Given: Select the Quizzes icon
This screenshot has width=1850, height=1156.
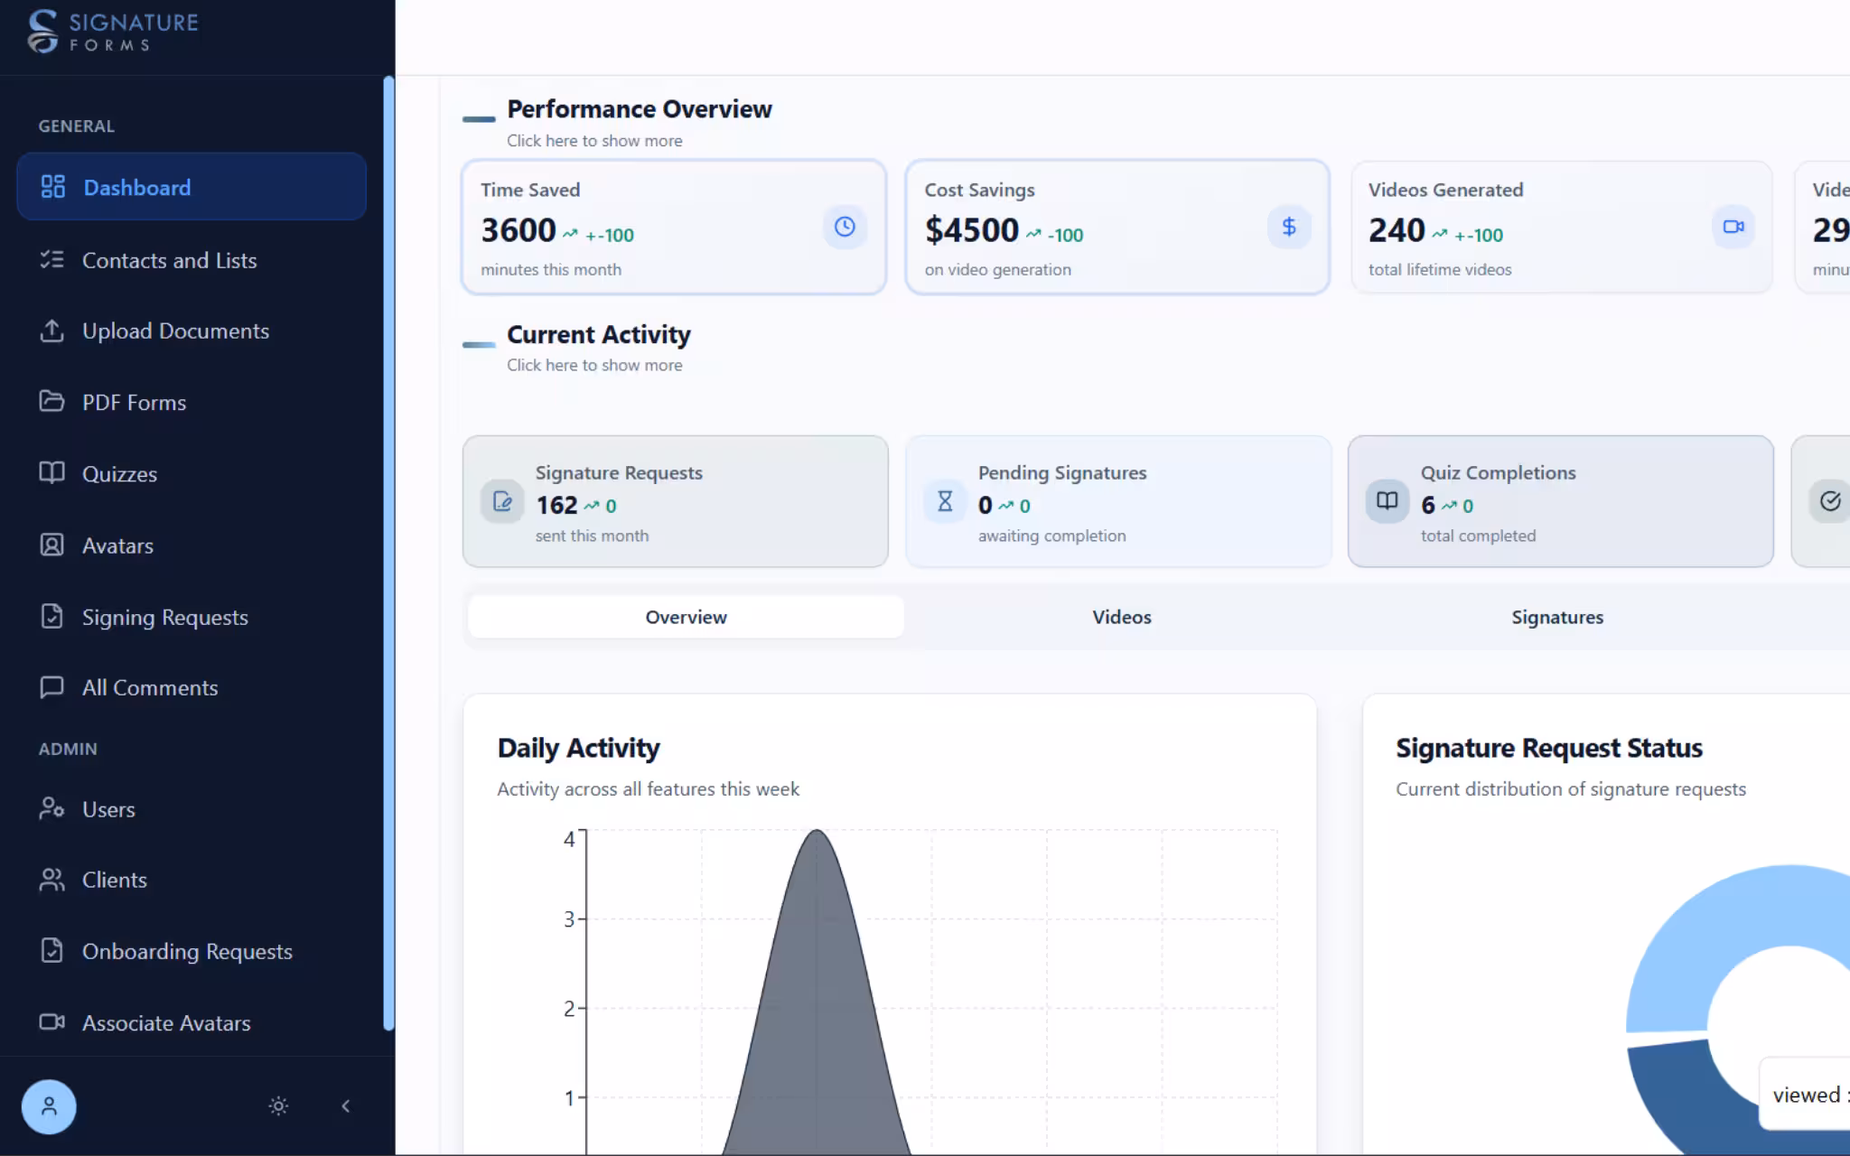Looking at the screenshot, I should coord(51,473).
